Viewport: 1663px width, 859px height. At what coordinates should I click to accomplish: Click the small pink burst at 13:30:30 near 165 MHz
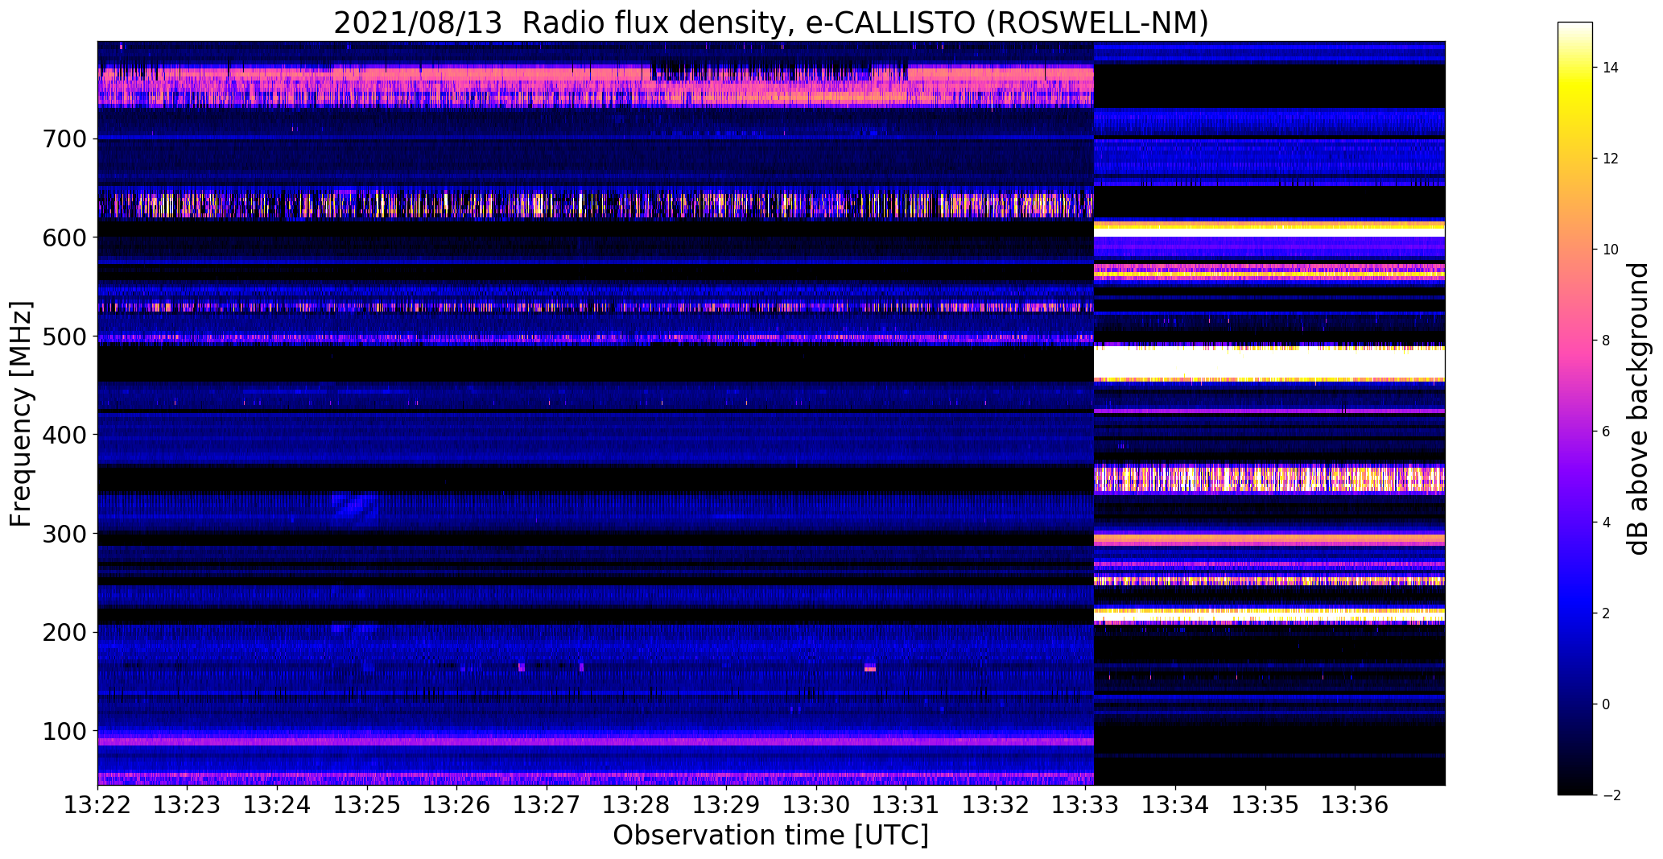click(870, 667)
